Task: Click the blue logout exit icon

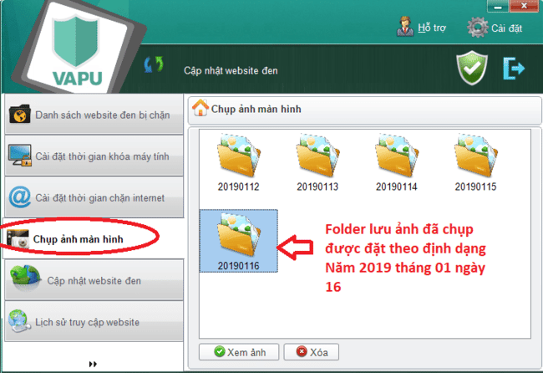Action: point(513,68)
